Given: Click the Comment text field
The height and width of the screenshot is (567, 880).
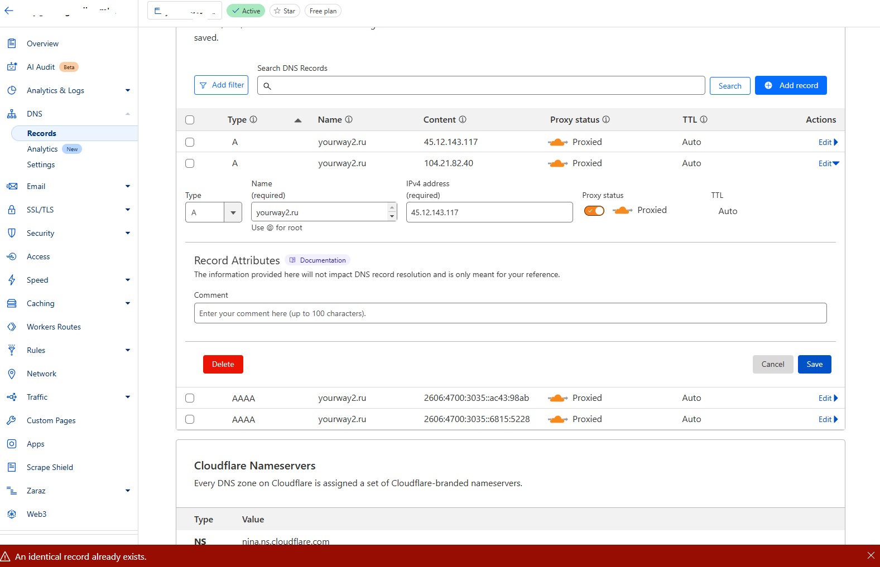Looking at the screenshot, I should pos(510,313).
